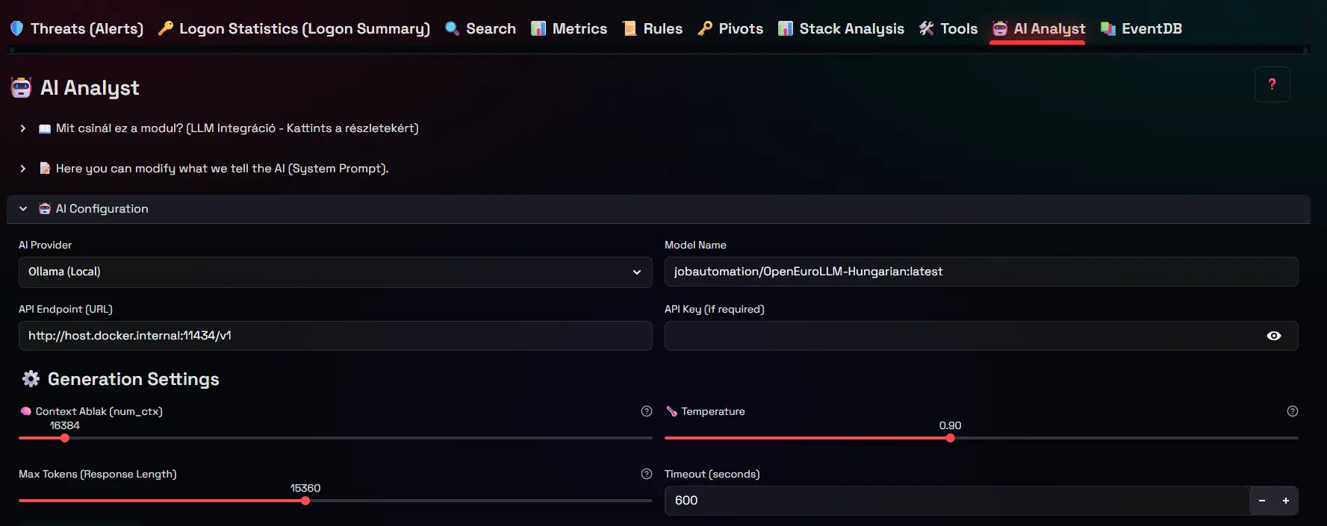The image size is (1327, 526).
Task: Show the API Key with eye icon
Action: pos(1273,336)
